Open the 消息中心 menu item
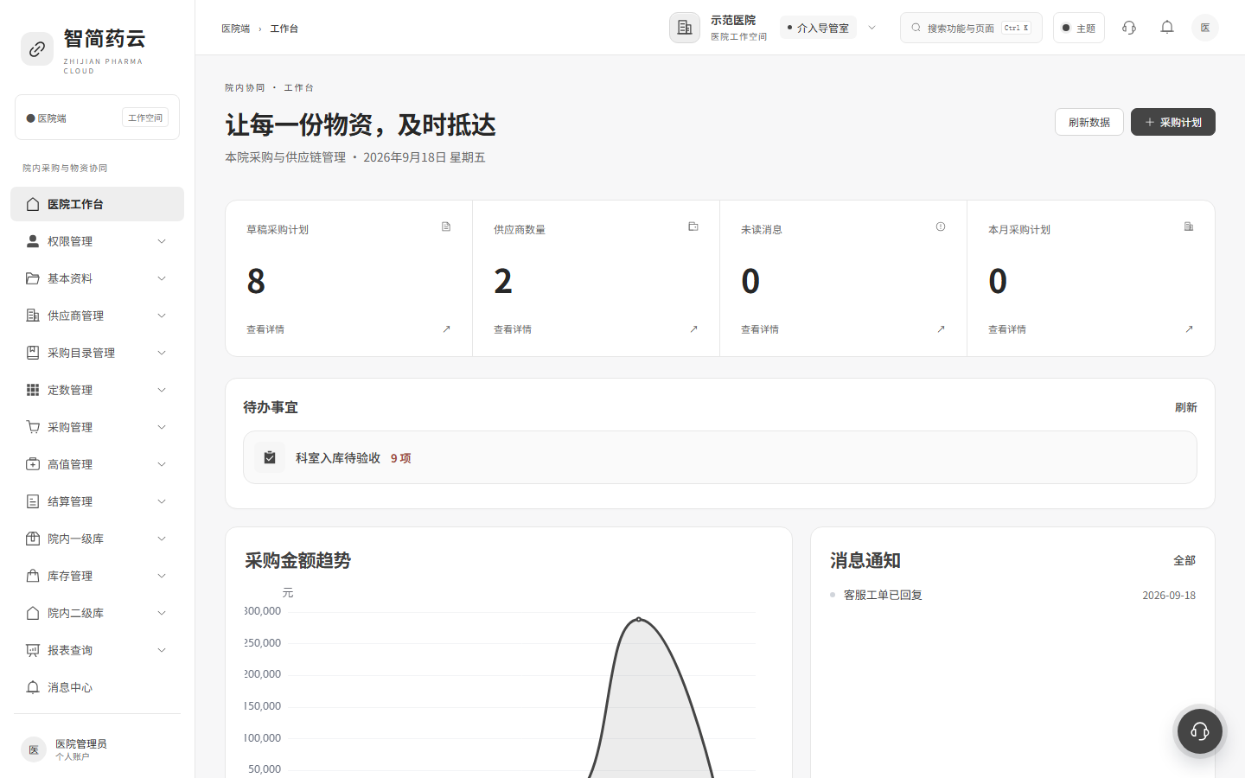Screen dimensions: 1245x778 pos(97,687)
